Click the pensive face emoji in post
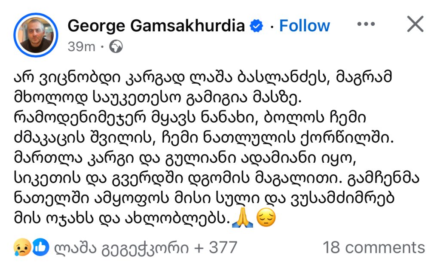 click(x=265, y=219)
